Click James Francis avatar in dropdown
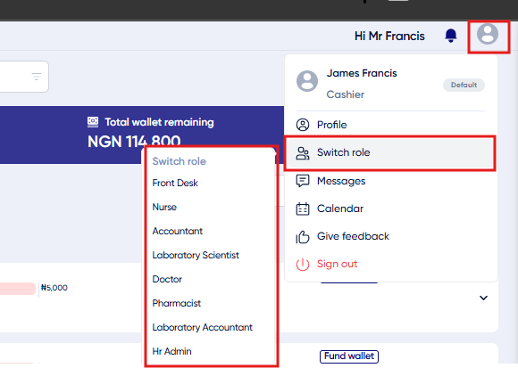 click(x=307, y=81)
